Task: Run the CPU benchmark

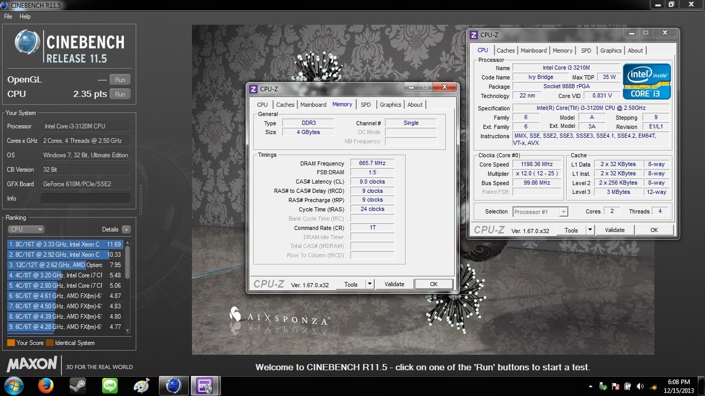Action: pos(120,94)
